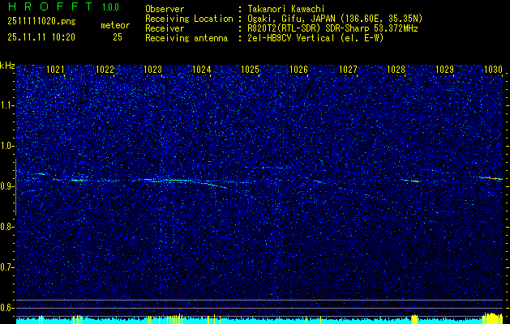
Task: Click the HROFFT 1.0.0 title text
Action: 63,6
